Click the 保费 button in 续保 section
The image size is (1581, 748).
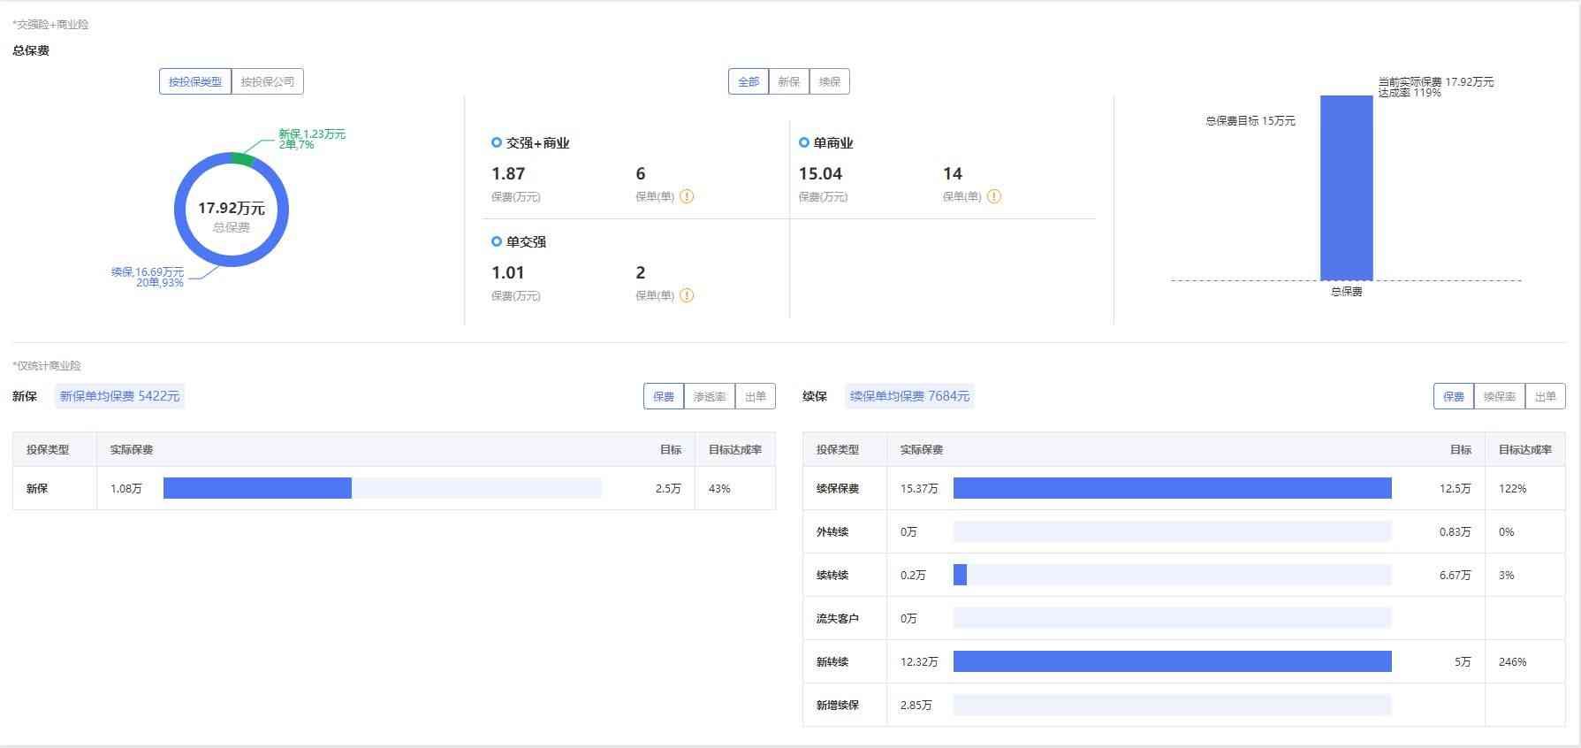[1454, 396]
